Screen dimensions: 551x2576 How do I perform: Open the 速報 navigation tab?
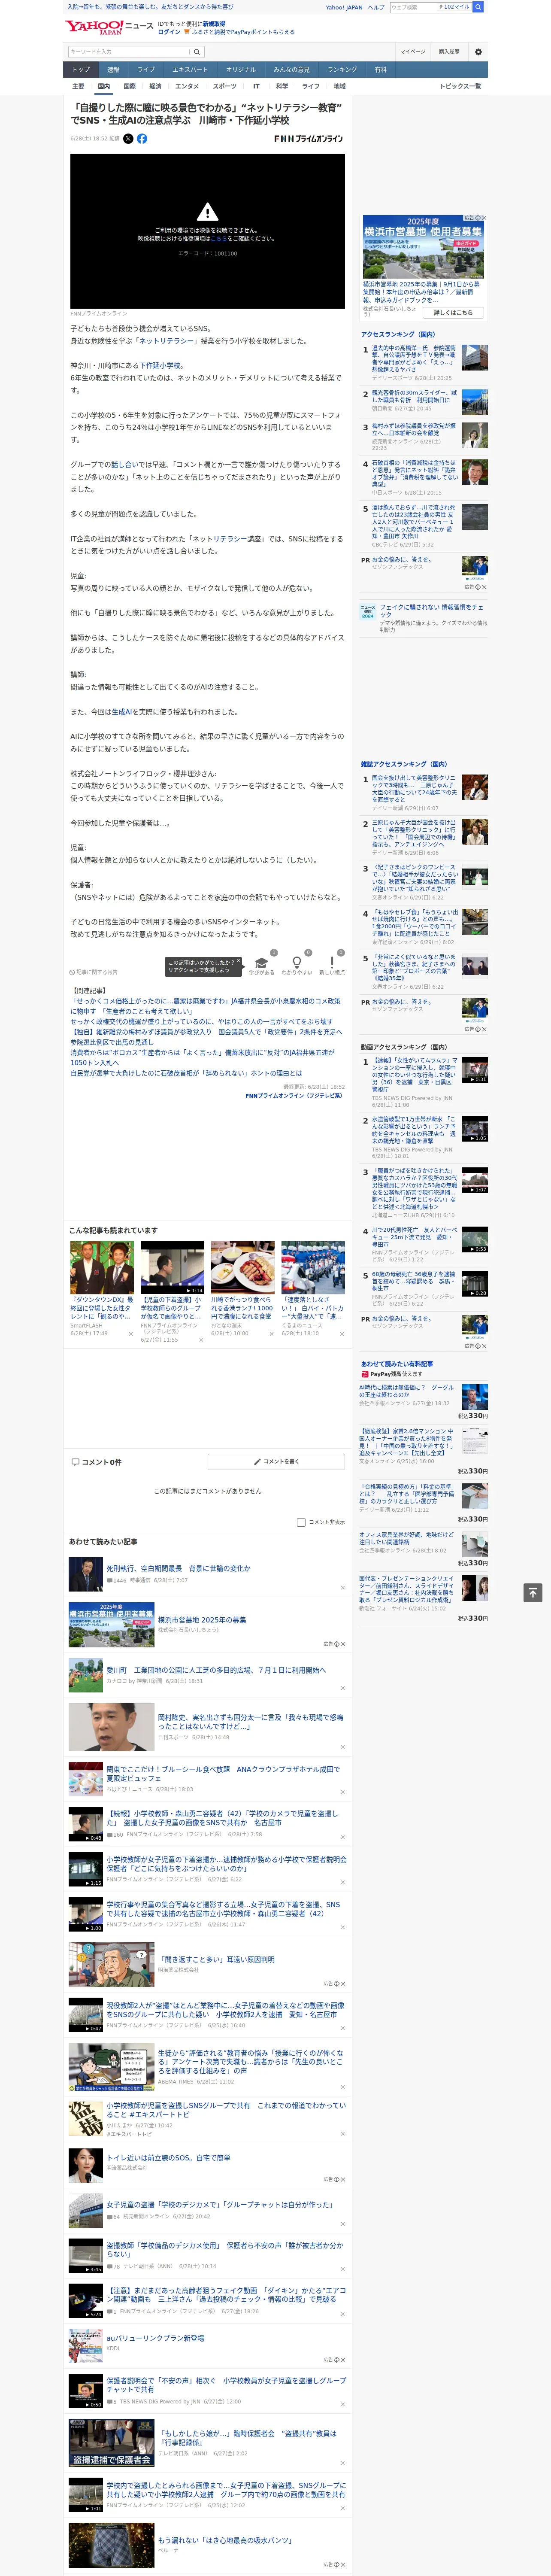point(113,69)
